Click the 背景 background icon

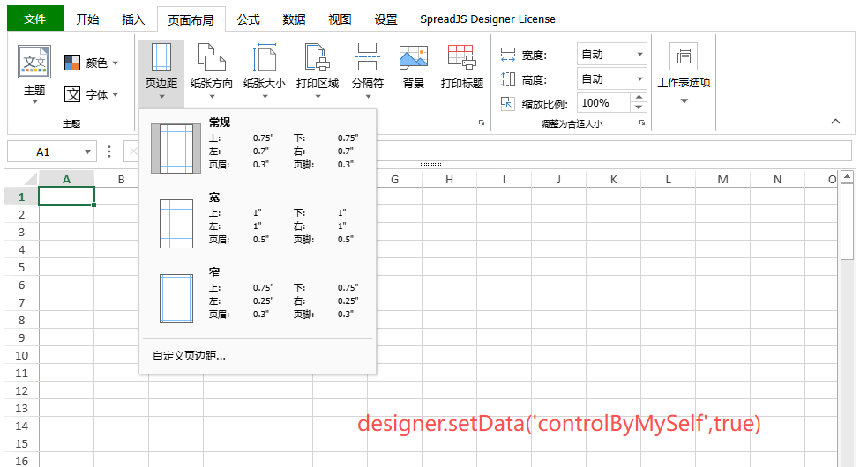pos(414,57)
